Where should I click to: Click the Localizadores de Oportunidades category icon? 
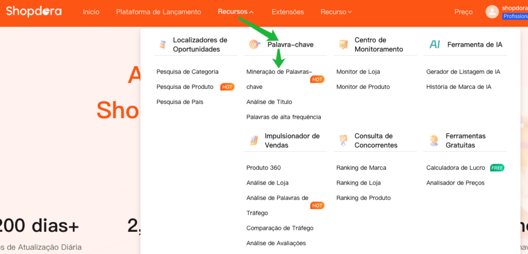pos(162,45)
